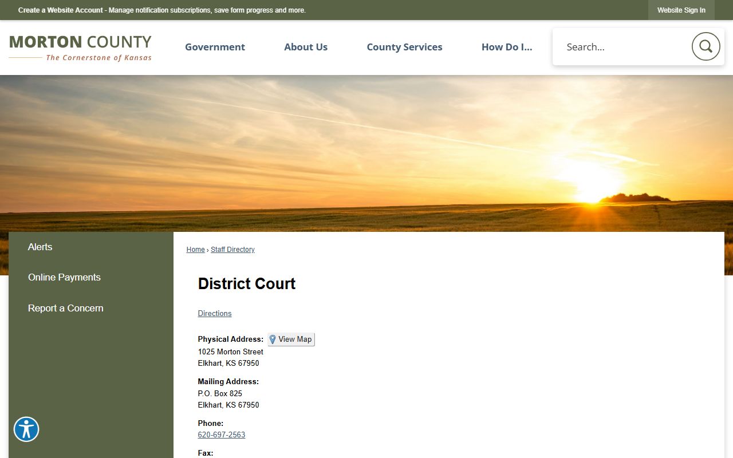Open the About Us menu
This screenshot has width=733, height=458.
(x=306, y=47)
